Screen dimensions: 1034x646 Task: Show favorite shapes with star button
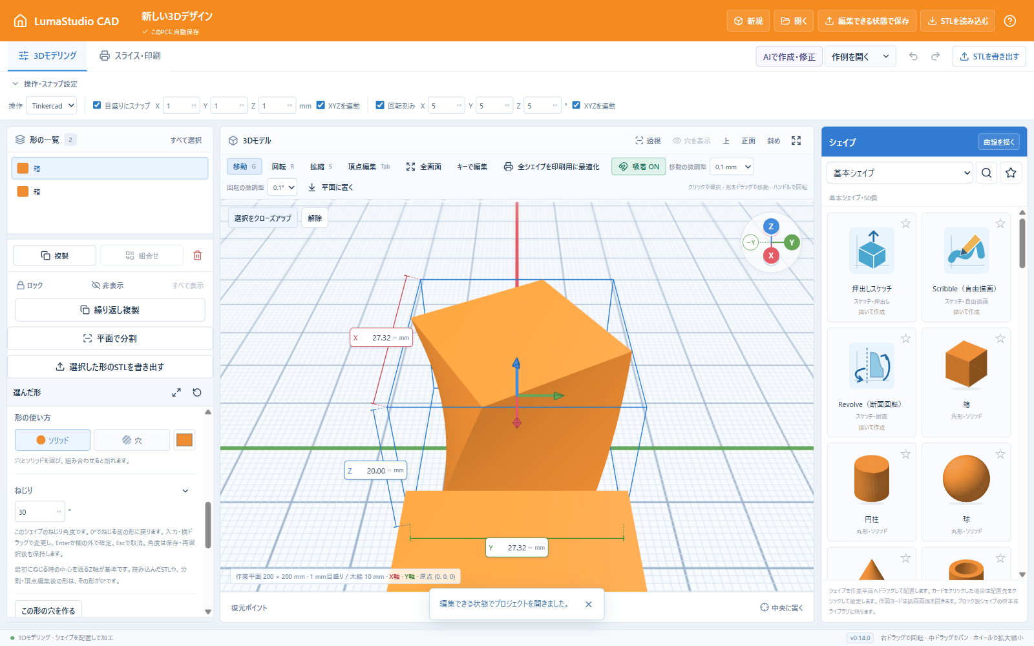(x=1011, y=172)
